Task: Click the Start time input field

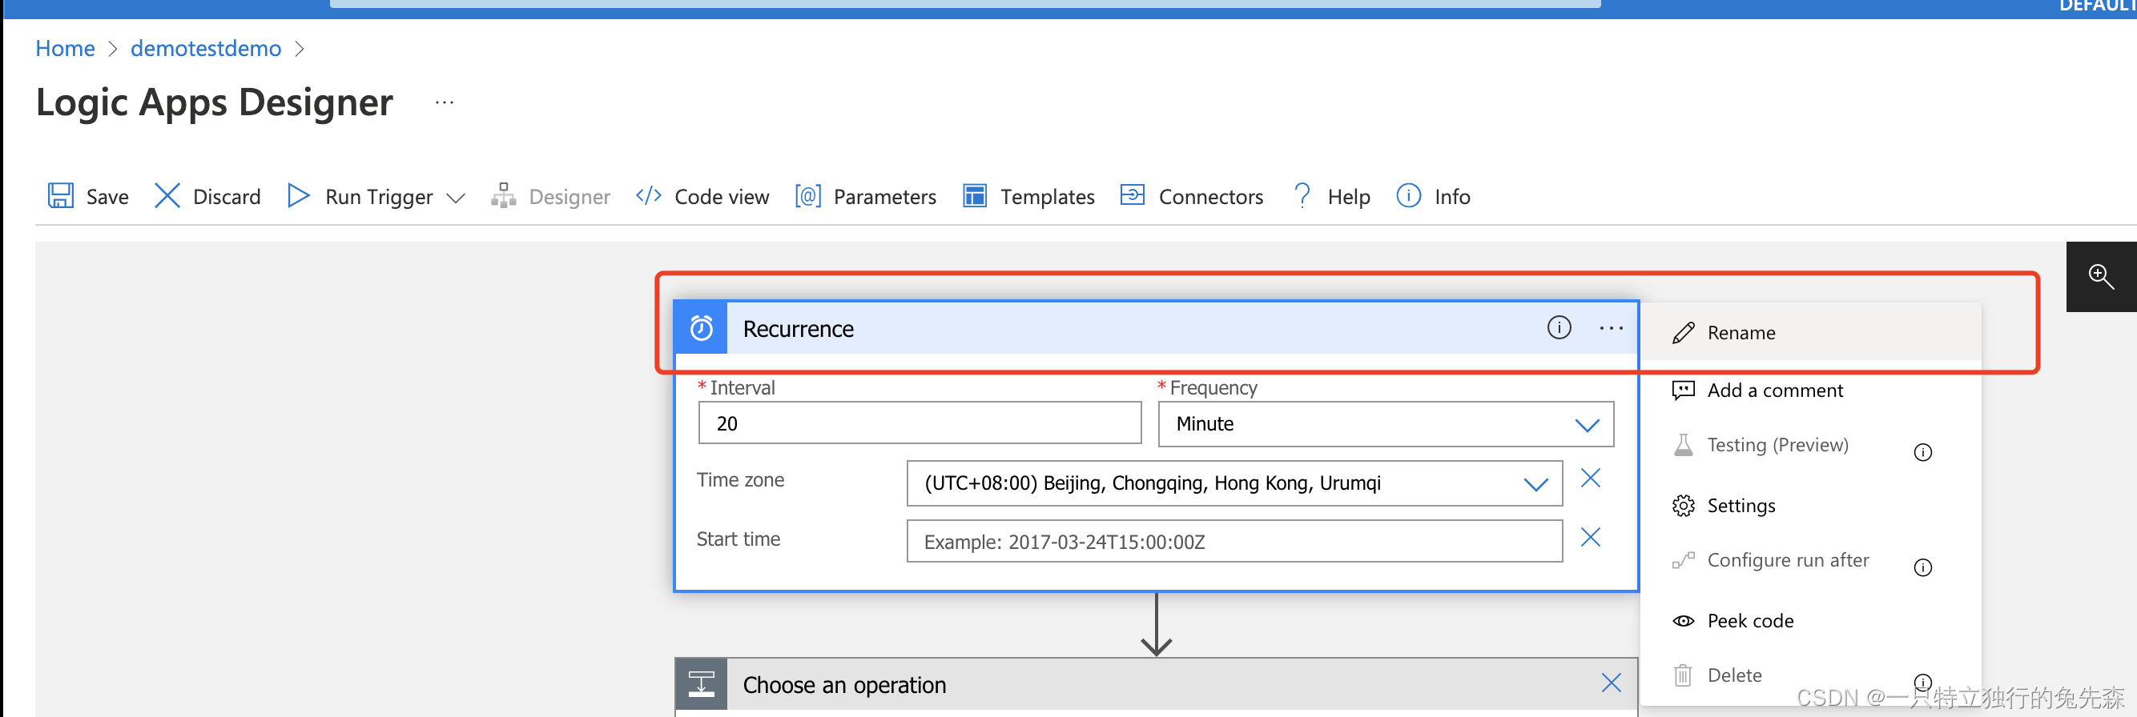Action: (x=1234, y=541)
